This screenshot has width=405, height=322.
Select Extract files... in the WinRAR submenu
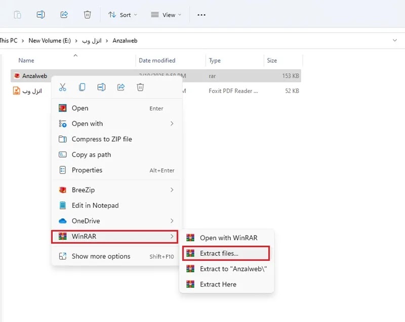pyautogui.click(x=226, y=253)
